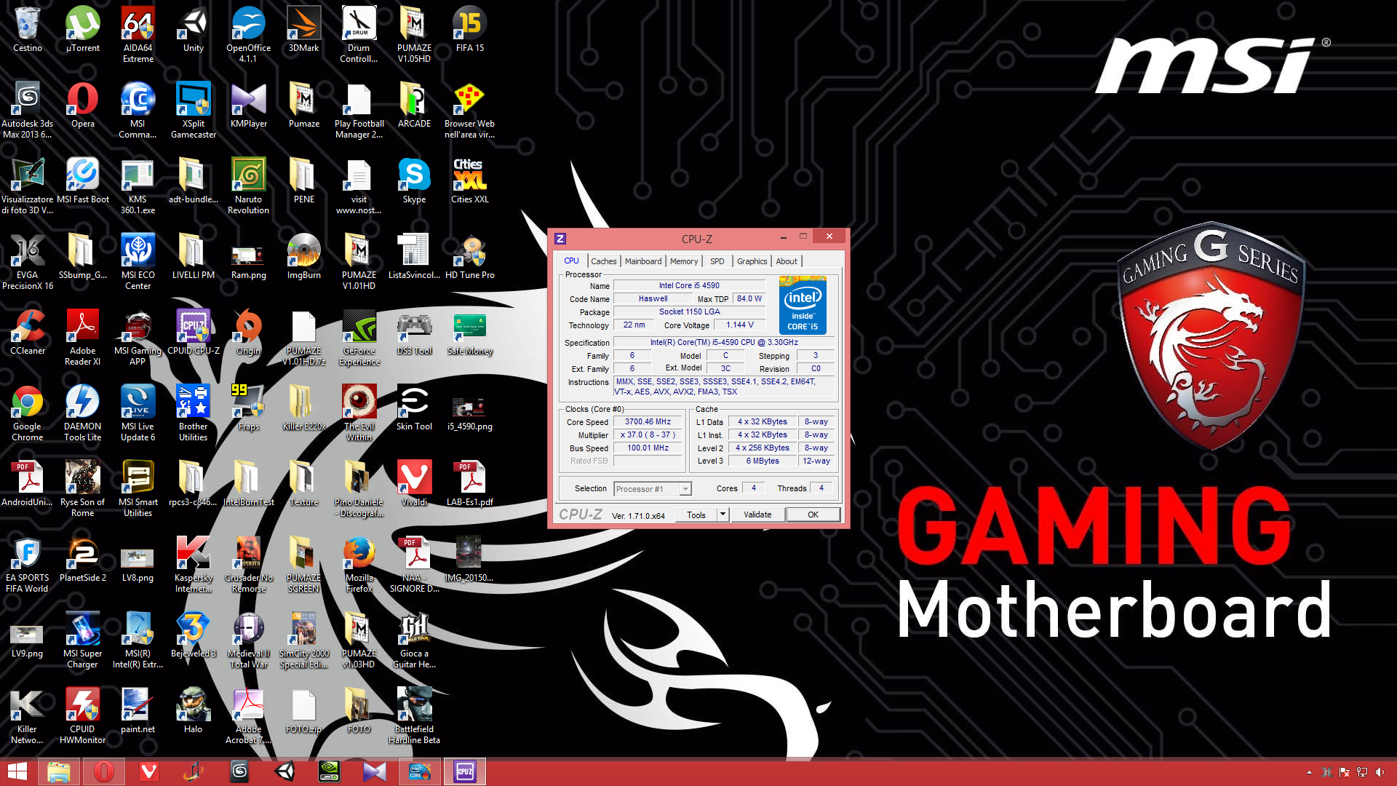Show hidden system tray icons
Image resolution: width=1397 pixels, height=786 pixels.
coord(1309,772)
